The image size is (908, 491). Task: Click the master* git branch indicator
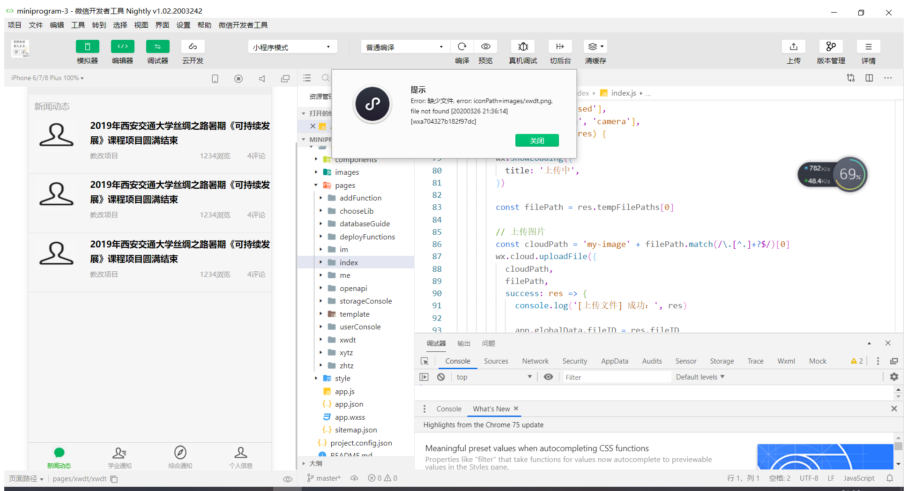point(324,478)
